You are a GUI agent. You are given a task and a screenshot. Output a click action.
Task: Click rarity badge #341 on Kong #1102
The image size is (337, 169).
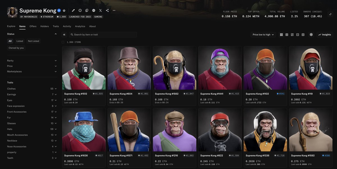pos(281,94)
